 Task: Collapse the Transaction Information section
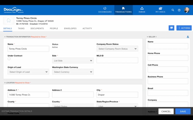tap(5, 37)
